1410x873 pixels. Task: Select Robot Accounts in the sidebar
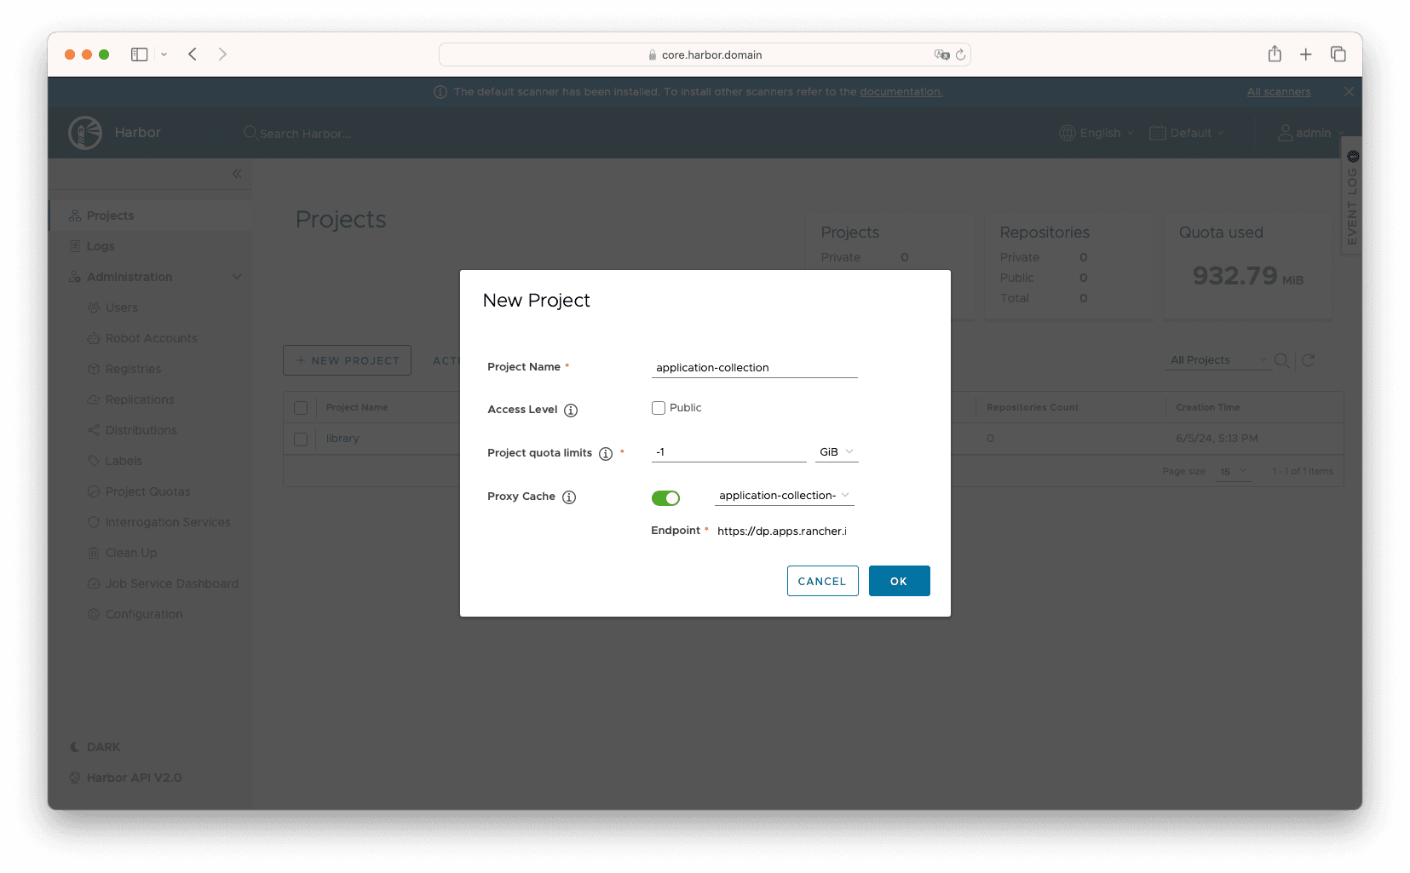(x=152, y=338)
